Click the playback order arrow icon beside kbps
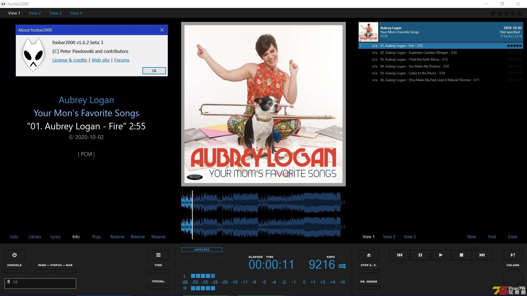Viewport: 527px width, 296px height. point(342,266)
